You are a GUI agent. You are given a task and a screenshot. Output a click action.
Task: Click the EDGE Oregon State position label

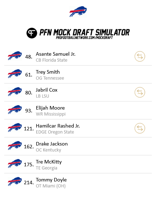point(55,132)
